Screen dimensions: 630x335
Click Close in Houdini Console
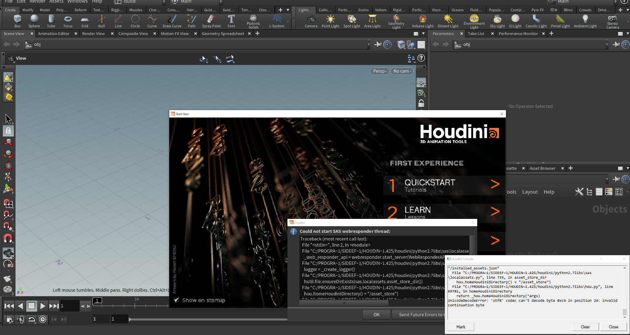[613, 327]
